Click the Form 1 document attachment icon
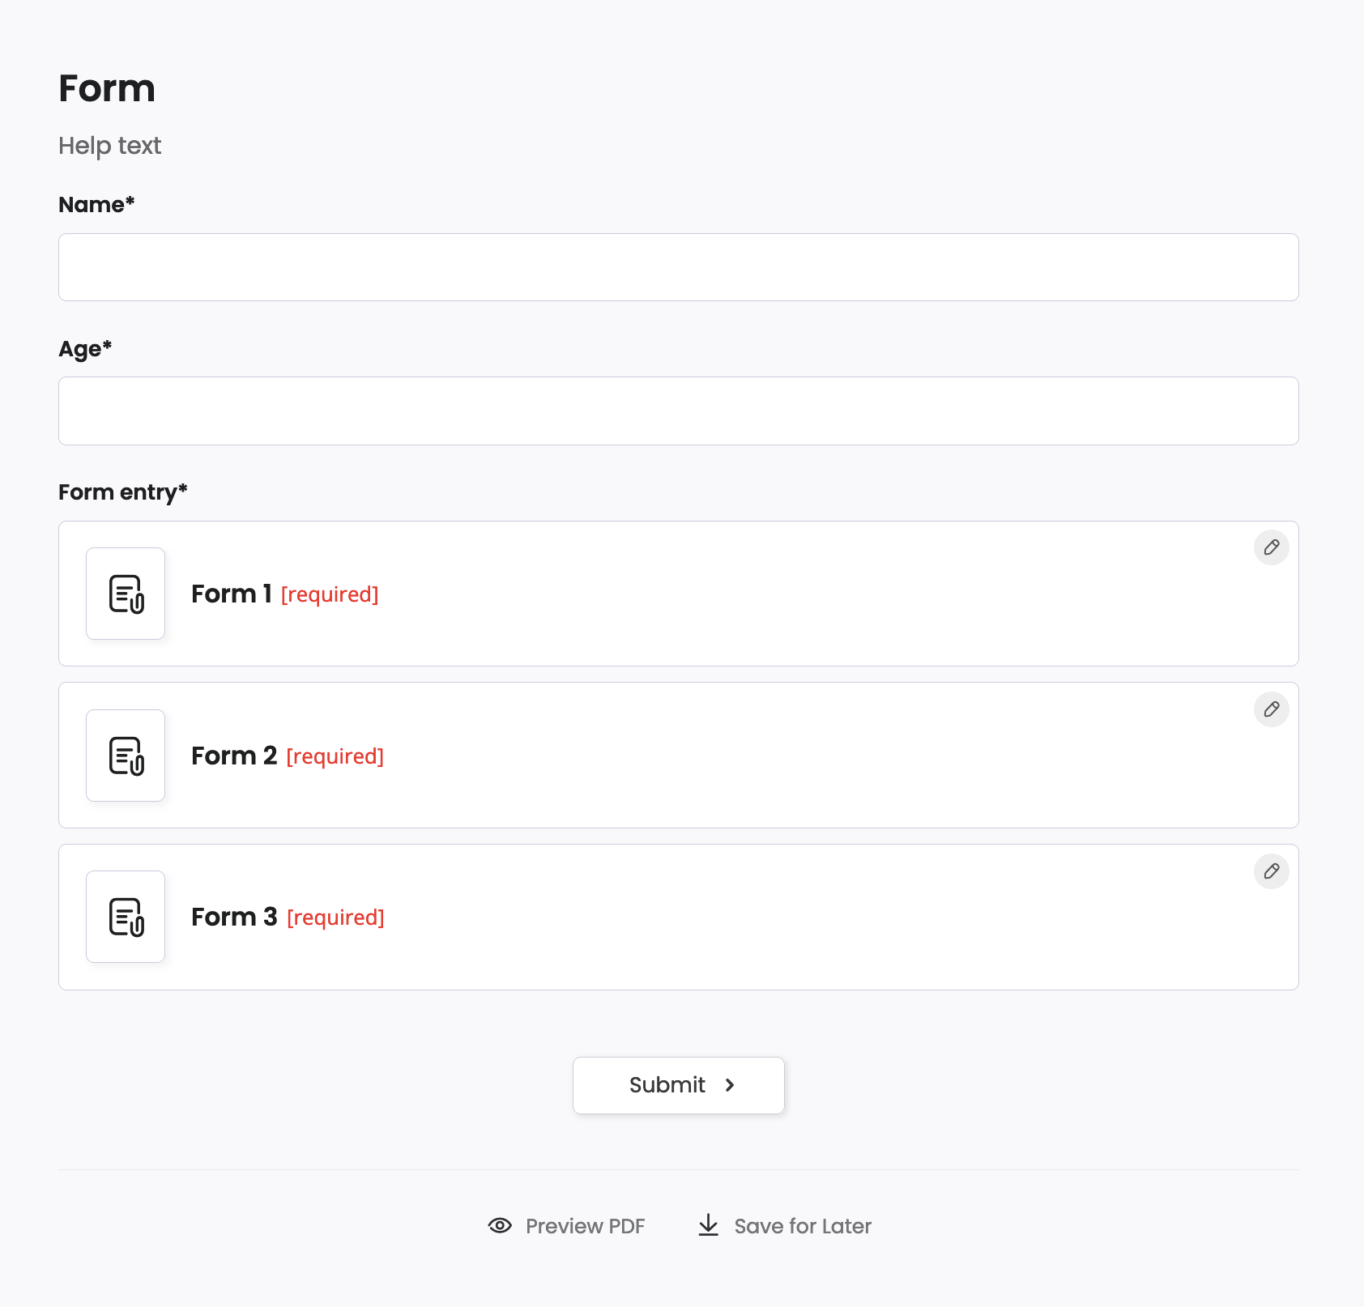This screenshot has height=1307, width=1364. pyautogui.click(x=126, y=594)
